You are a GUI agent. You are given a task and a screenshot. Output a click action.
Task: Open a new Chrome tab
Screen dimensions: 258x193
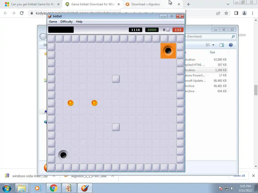[x=188, y=5]
